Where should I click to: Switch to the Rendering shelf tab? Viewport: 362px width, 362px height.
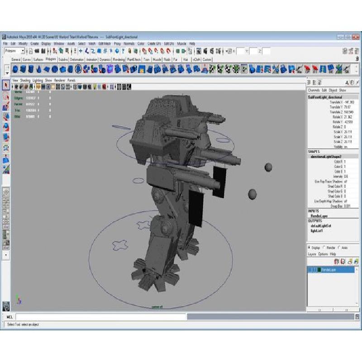pyautogui.click(x=119, y=60)
